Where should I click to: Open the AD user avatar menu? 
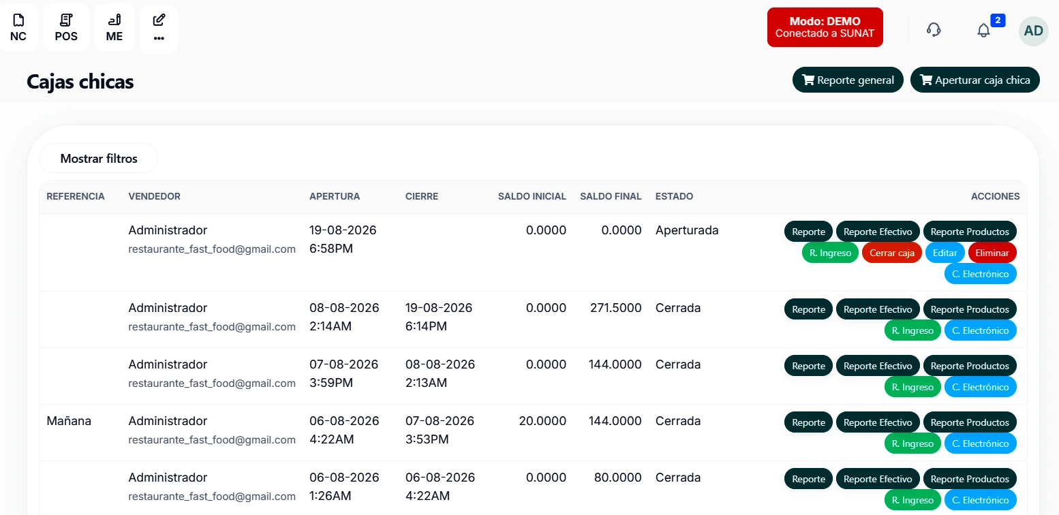tap(1034, 31)
